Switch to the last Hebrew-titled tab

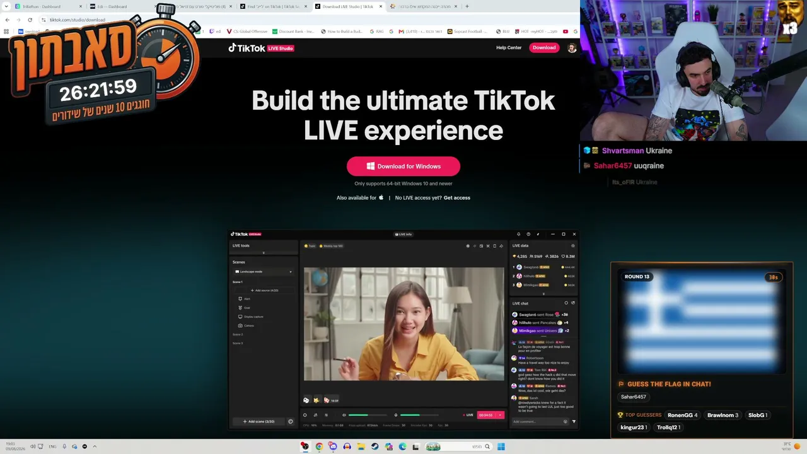(x=424, y=6)
